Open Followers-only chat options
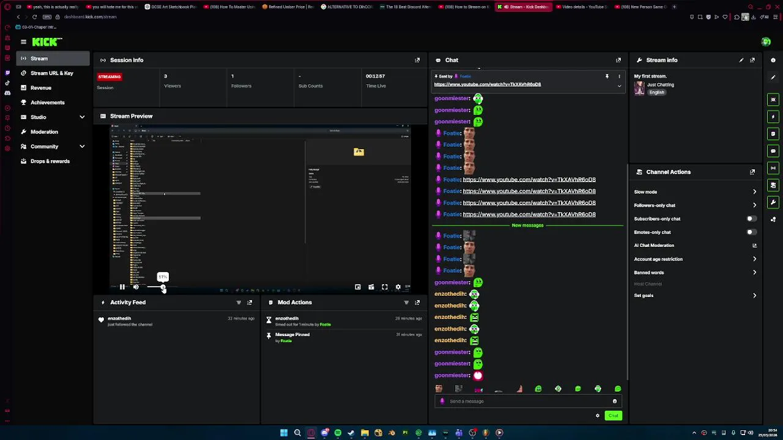Viewport: 783px width, 440px height. coord(696,205)
